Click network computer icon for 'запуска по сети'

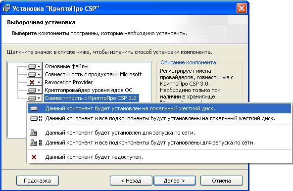tap(34, 133)
